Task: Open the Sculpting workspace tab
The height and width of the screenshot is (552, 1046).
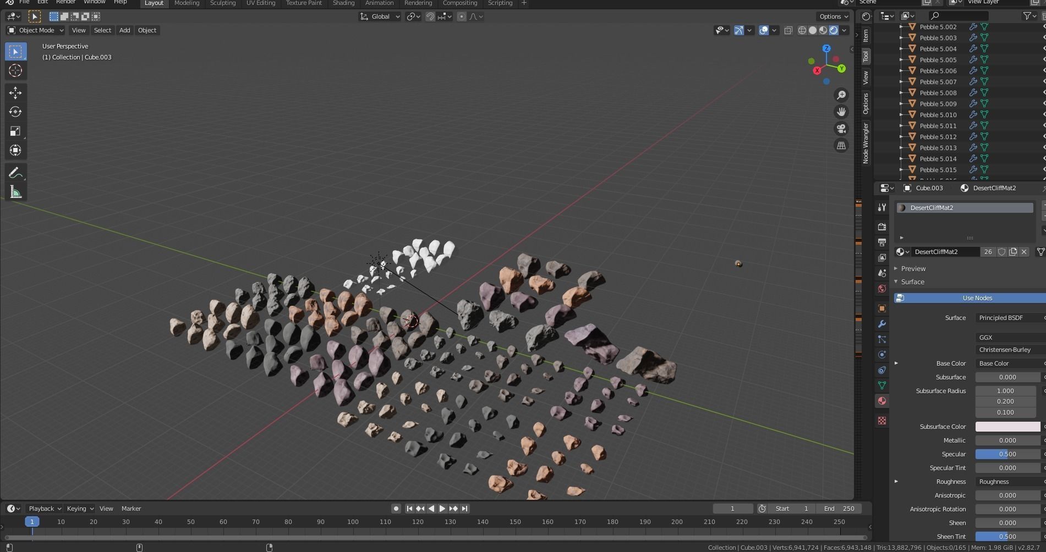Action: click(223, 3)
